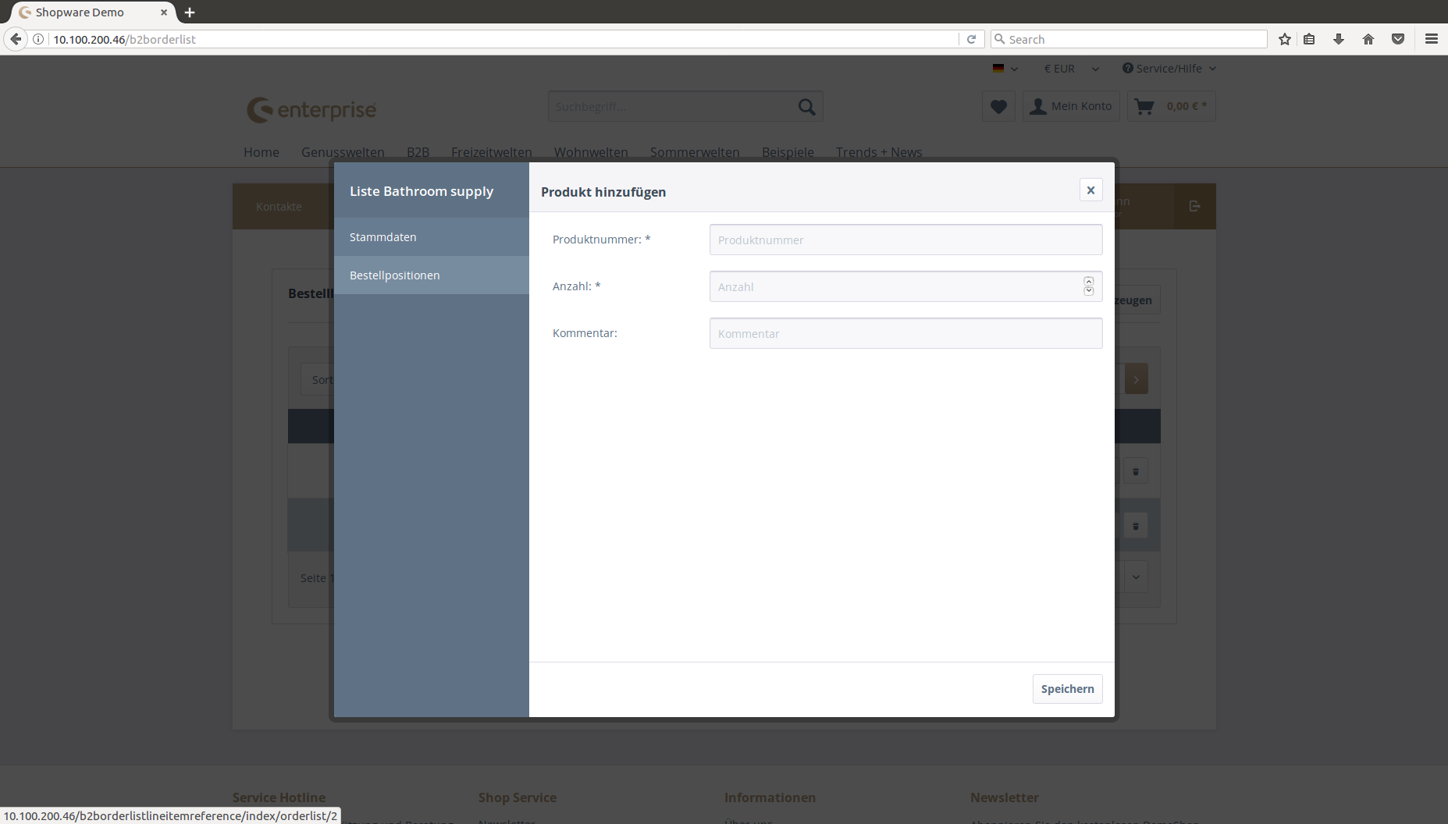Screen dimensions: 1448x824
Task: Click the Anzahl quantity field
Action: [895, 286]
